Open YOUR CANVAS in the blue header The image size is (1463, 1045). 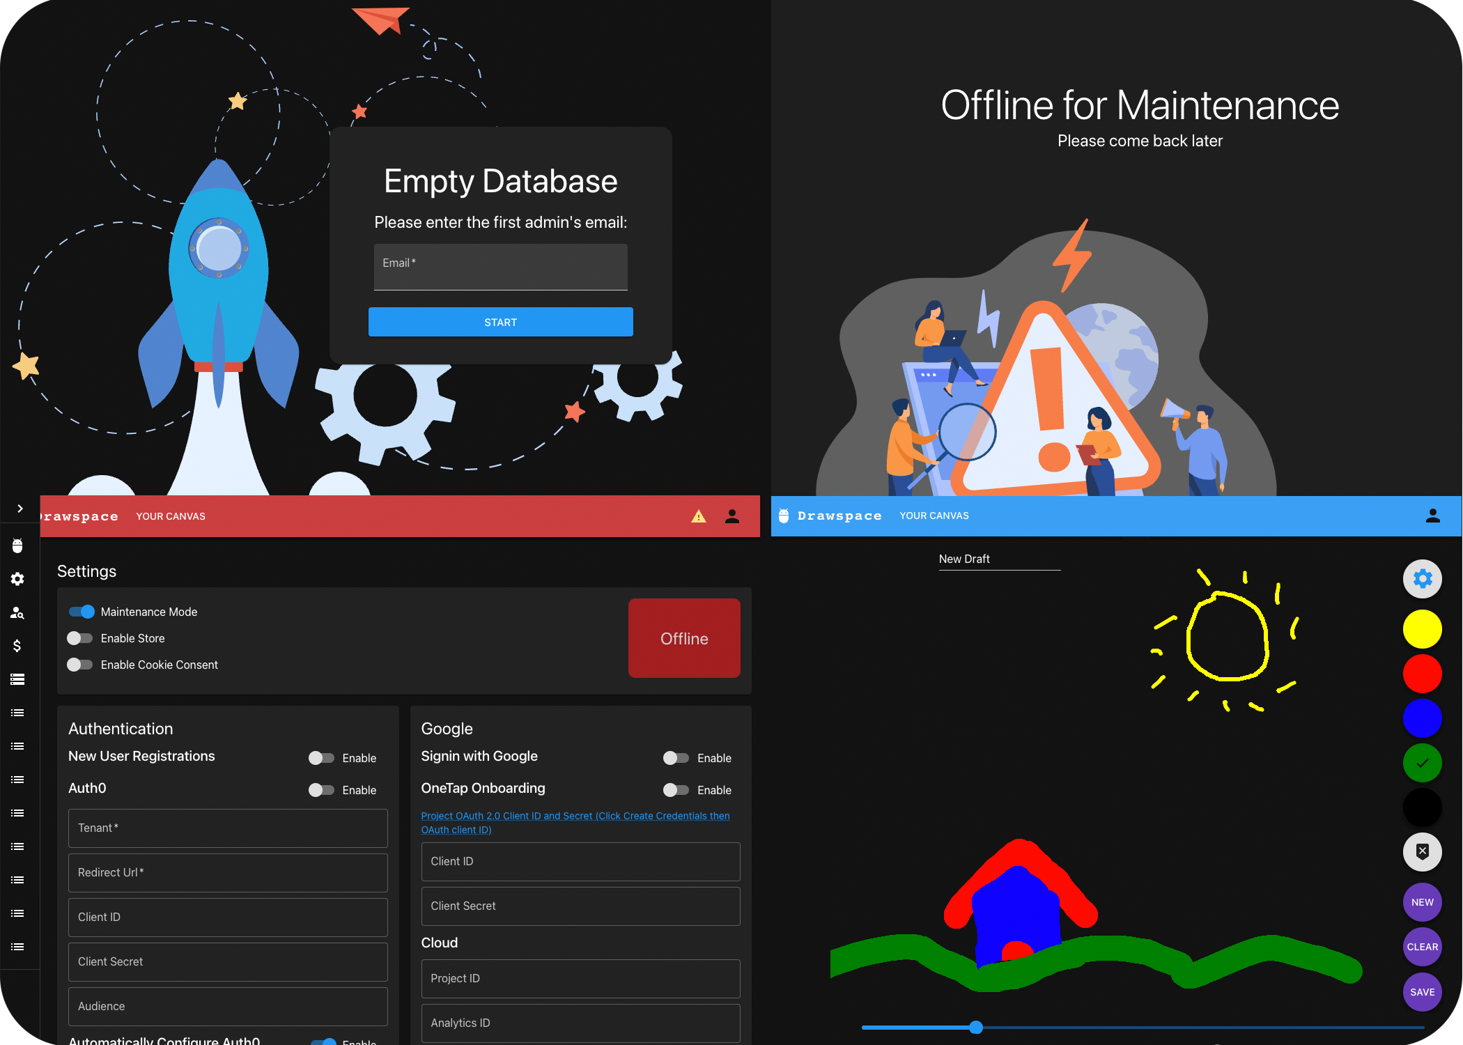[x=934, y=516]
